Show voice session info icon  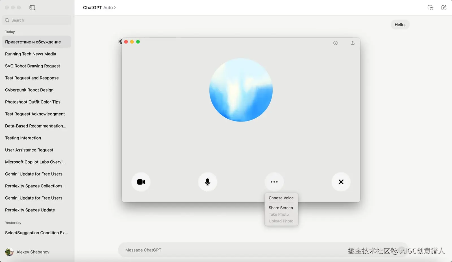click(x=335, y=43)
